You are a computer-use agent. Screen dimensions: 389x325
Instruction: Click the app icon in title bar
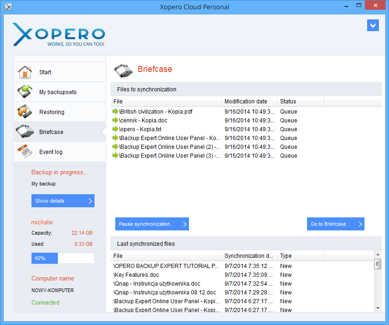point(8,6)
